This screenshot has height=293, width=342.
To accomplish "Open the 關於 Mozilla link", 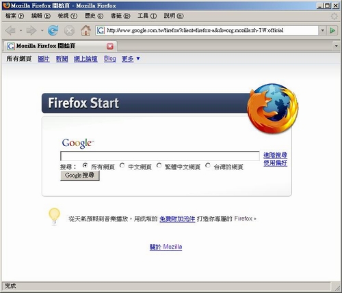I will pyautogui.click(x=166, y=247).
